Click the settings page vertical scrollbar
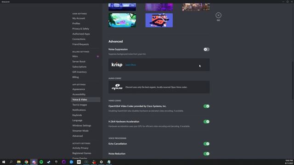Screen dimensions: 294x165 293,82
